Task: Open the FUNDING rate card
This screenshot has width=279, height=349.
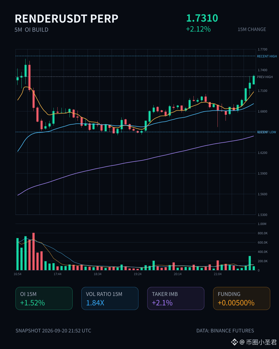Action: click(x=242, y=298)
